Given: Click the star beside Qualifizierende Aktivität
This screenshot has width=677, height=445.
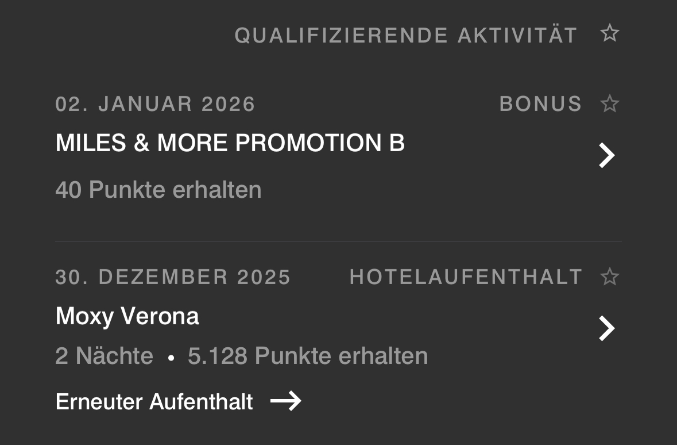Looking at the screenshot, I should tap(609, 33).
